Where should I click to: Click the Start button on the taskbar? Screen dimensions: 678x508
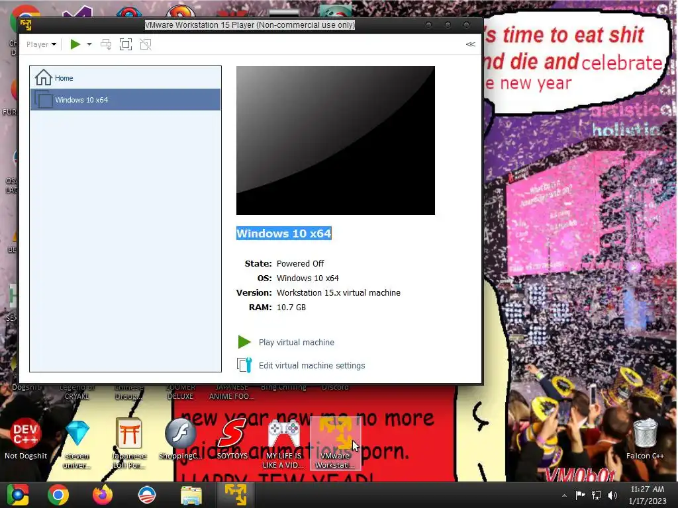tap(18, 495)
